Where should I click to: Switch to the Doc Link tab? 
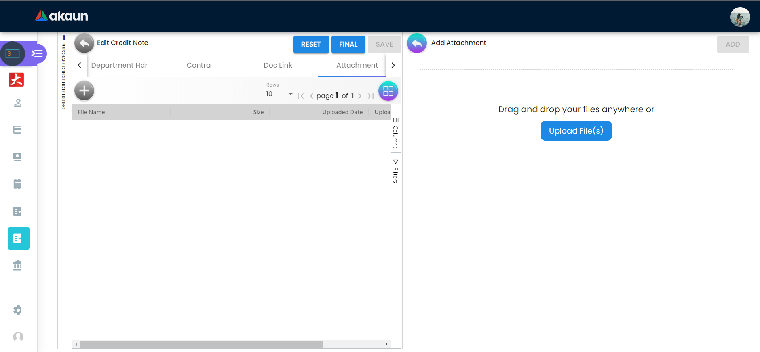[278, 65]
